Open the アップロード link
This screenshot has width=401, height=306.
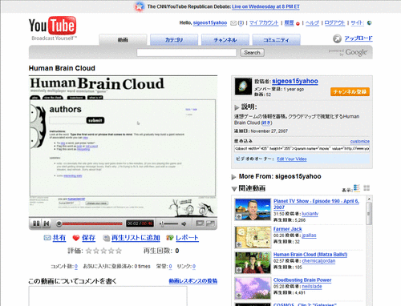[x=358, y=38]
